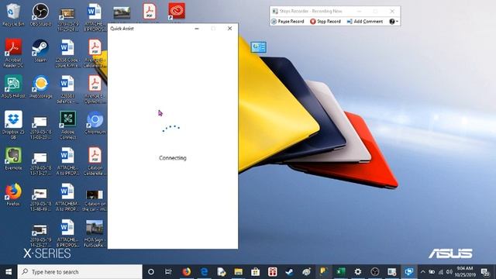Open the Recycle Bin desktop icon
This screenshot has height=279, width=496.
13,15
